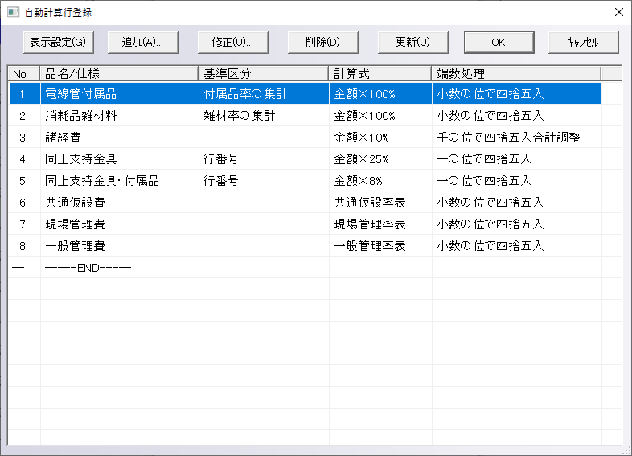This screenshot has height=456, width=632.
Task: Click the 表示設定(G) button
Action: 58,42
